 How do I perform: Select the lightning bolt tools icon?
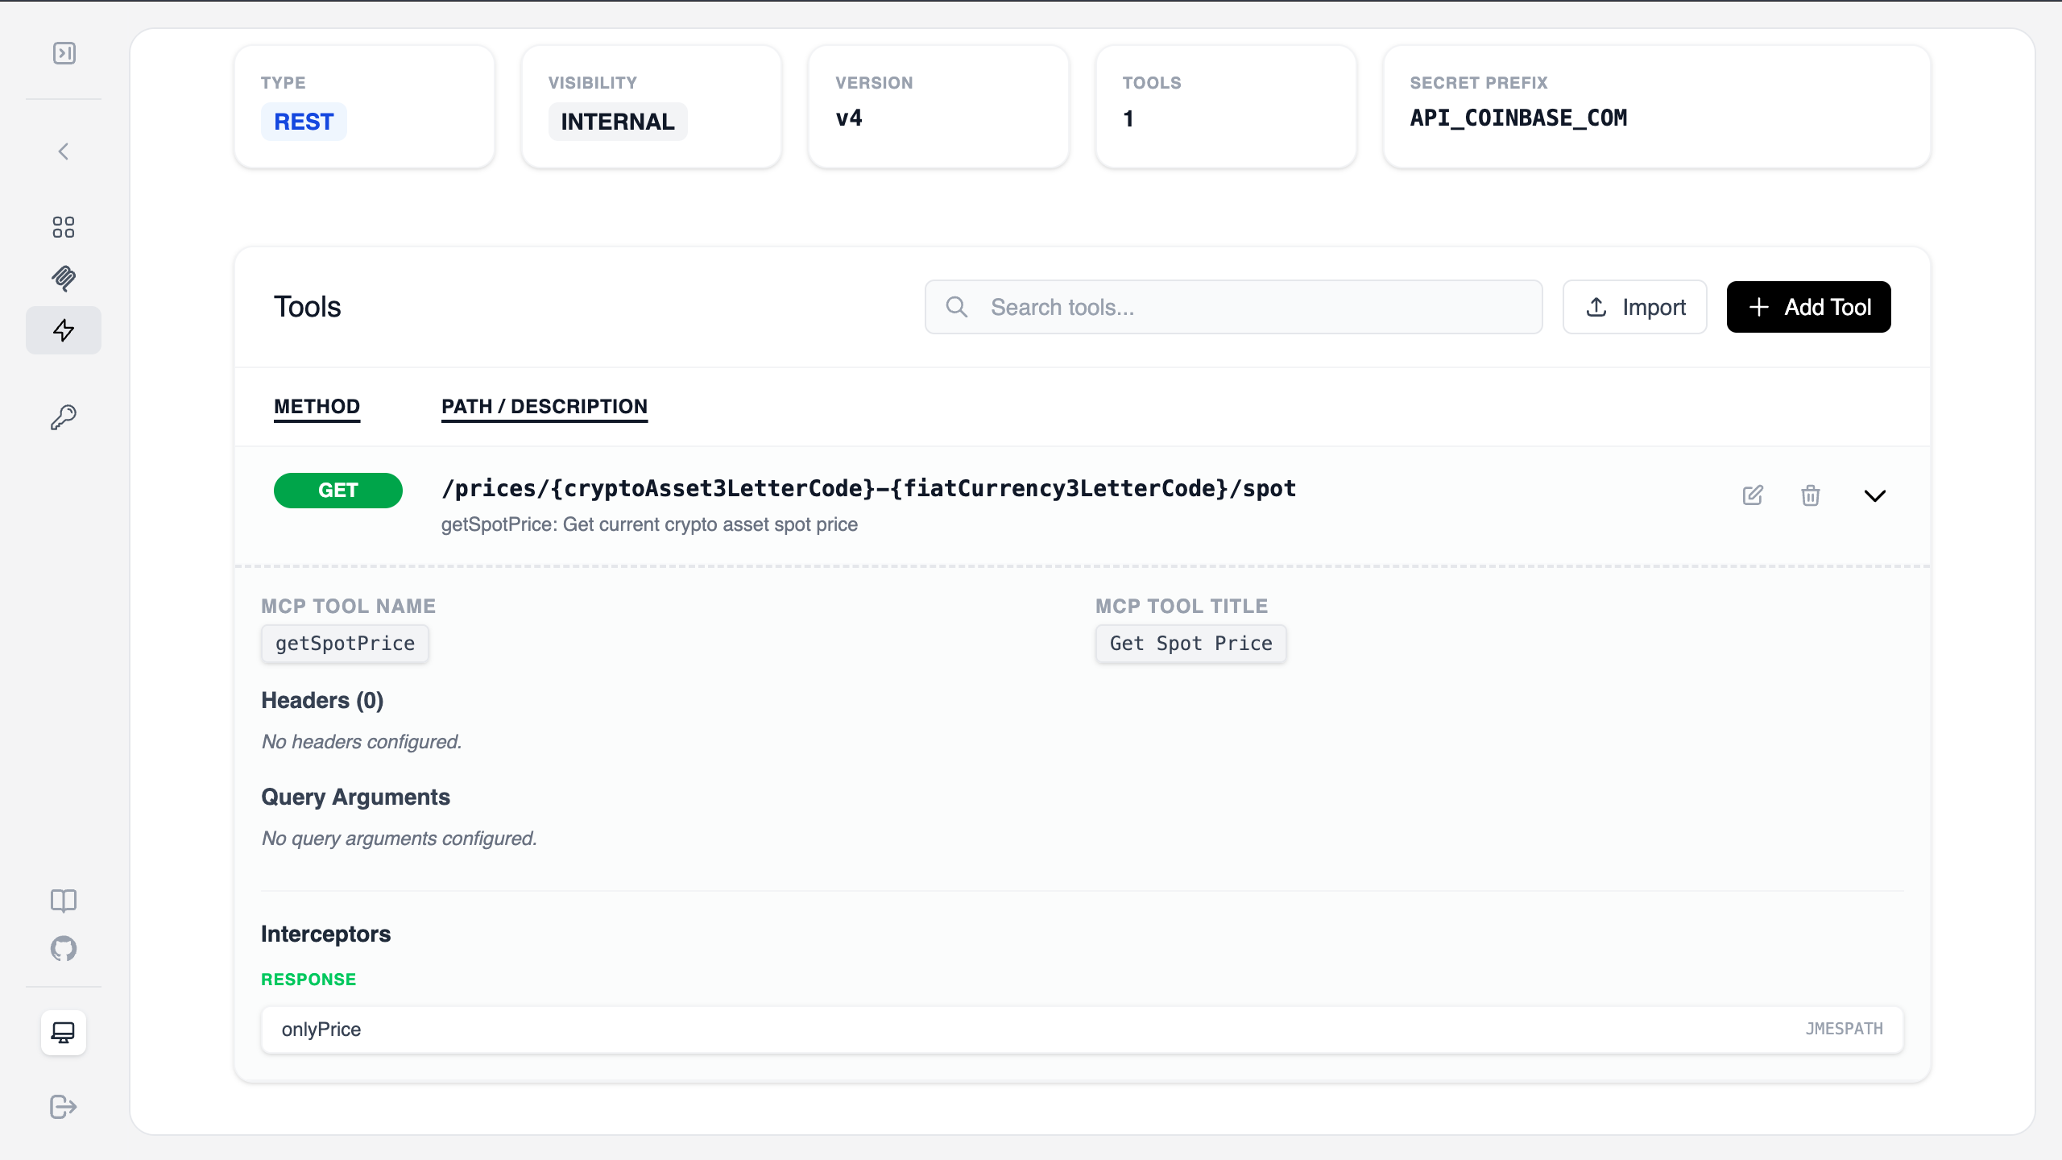click(64, 330)
